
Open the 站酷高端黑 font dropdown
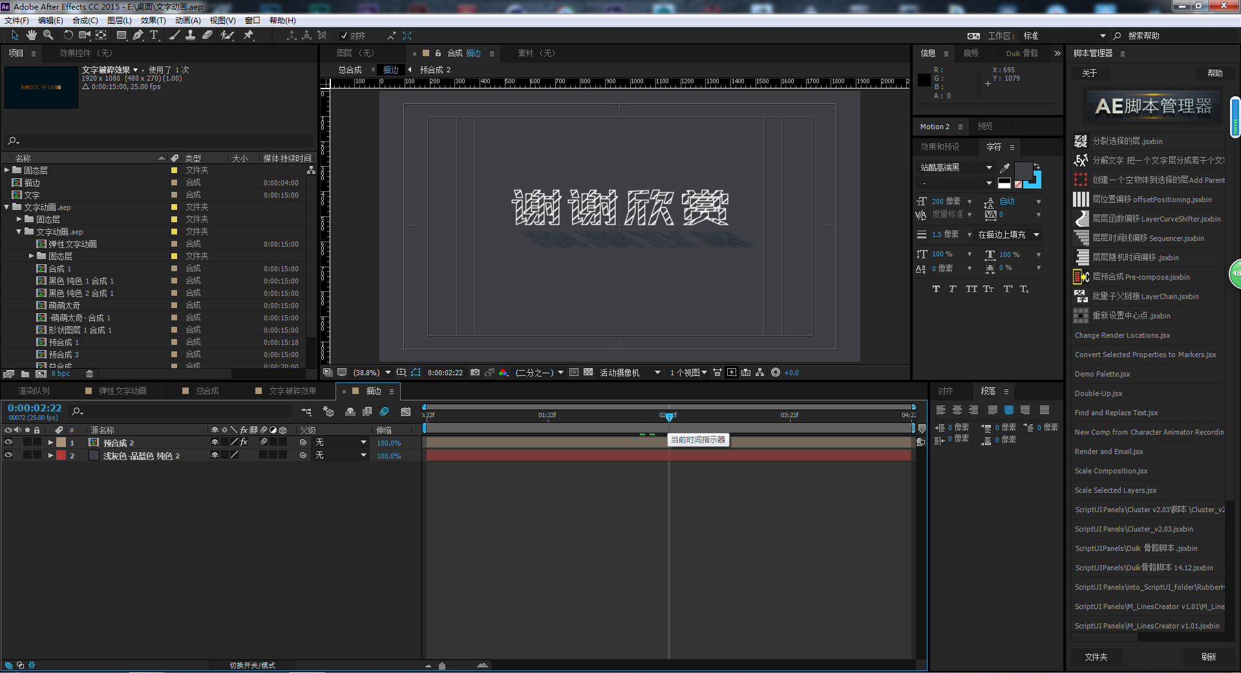[988, 167]
